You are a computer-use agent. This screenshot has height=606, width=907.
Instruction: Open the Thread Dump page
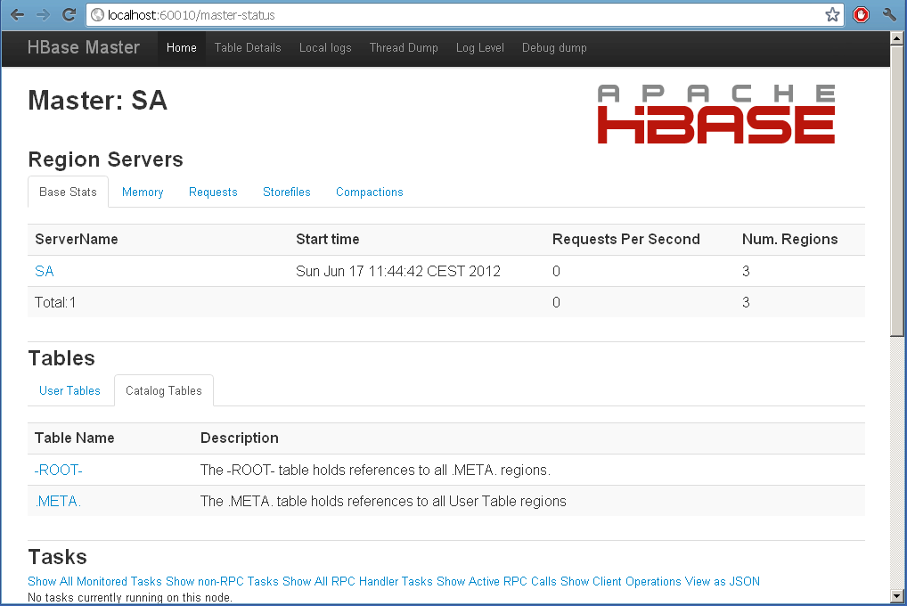[x=403, y=47]
